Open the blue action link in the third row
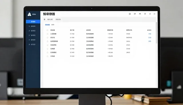This screenshot has height=105, width=183. tap(150, 41)
